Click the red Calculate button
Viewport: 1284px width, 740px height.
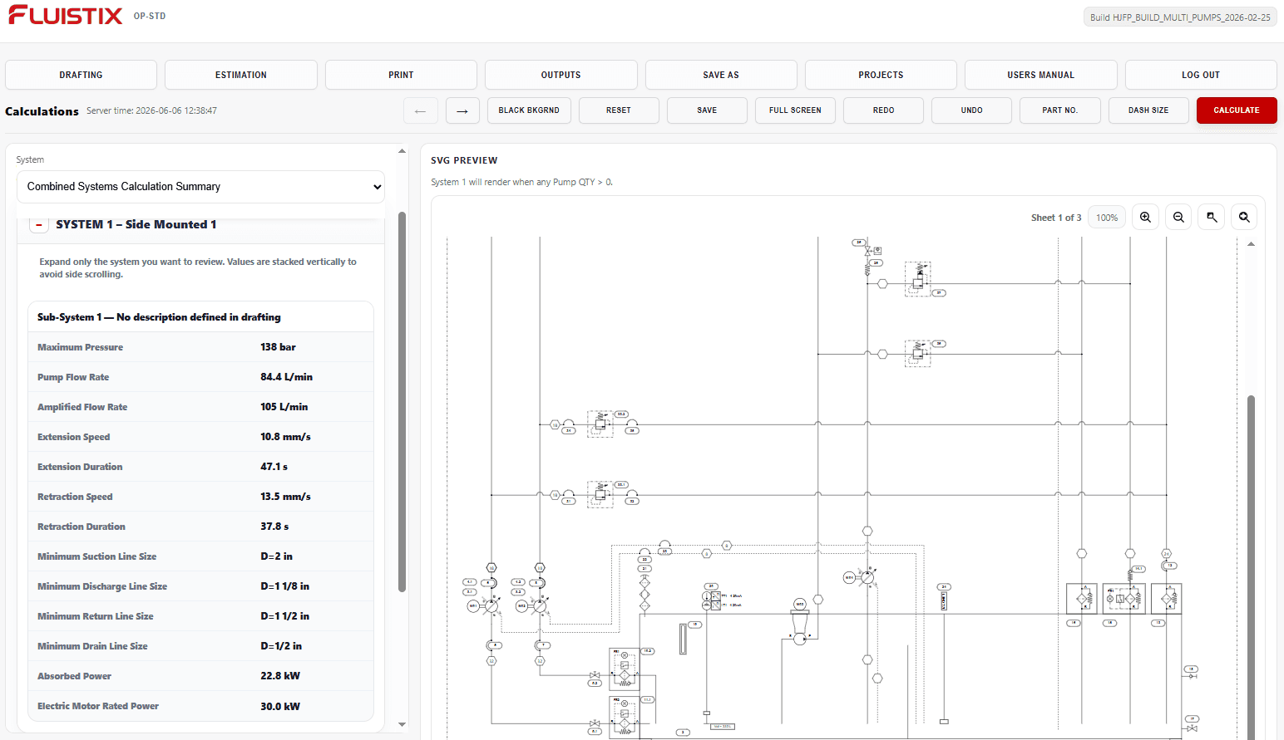(1237, 110)
